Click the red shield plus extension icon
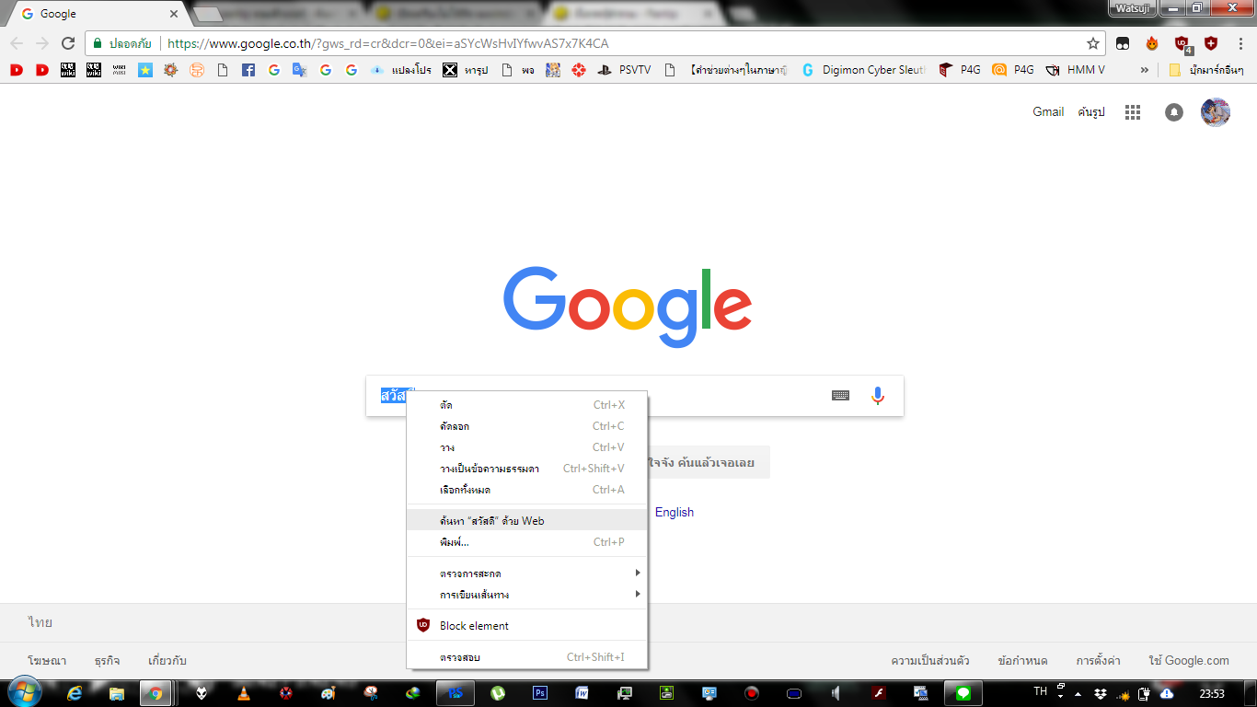 [x=1211, y=43]
